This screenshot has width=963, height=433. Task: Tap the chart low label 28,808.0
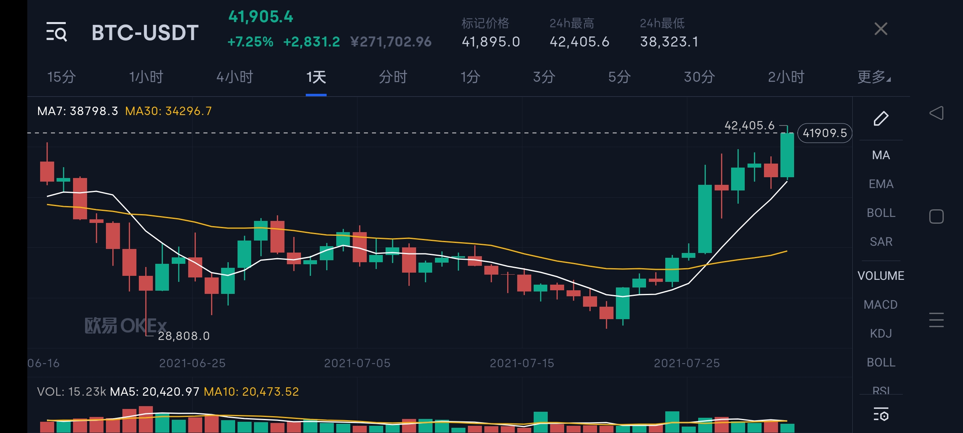coord(184,336)
